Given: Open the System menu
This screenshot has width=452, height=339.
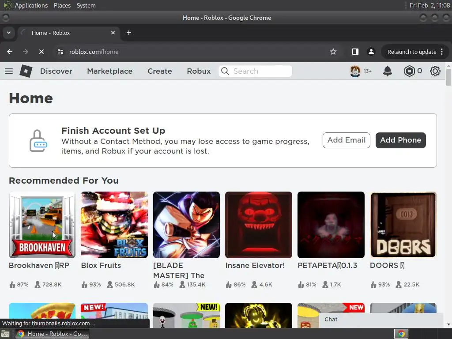Looking at the screenshot, I should (86, 5).
